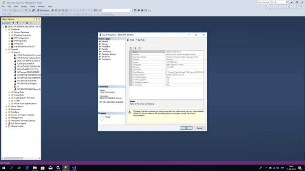Open Mail app from taskbar
The image size is (305, 171).
[51, 168]
